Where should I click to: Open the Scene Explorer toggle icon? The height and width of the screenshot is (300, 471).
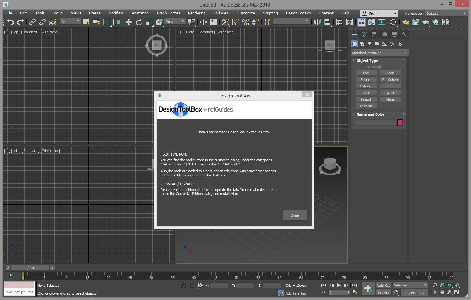(x=339, y=22)
